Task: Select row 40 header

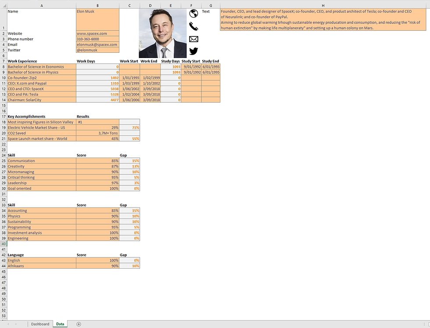Action: point(4,244)
